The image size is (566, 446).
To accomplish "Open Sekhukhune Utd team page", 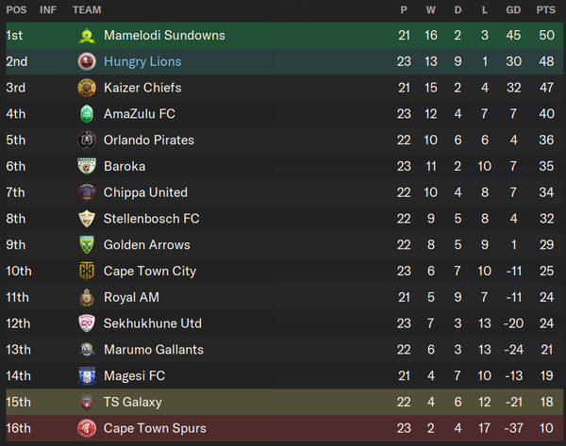I will point(153,323).
